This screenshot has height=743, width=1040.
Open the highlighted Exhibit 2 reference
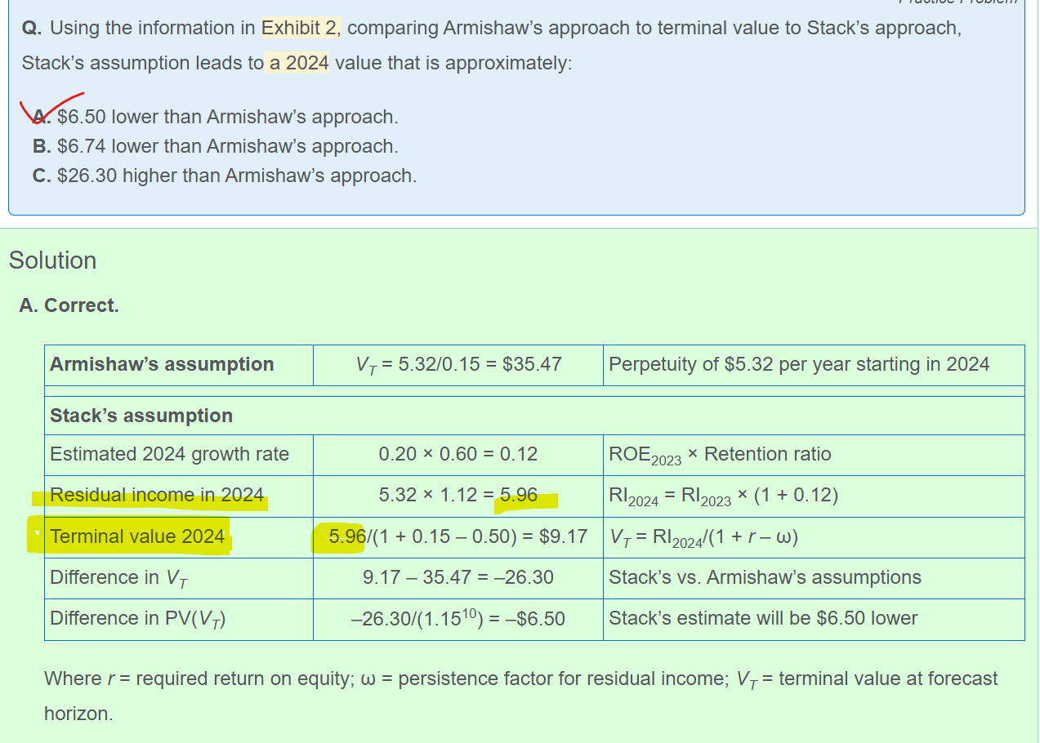[299, 28]
